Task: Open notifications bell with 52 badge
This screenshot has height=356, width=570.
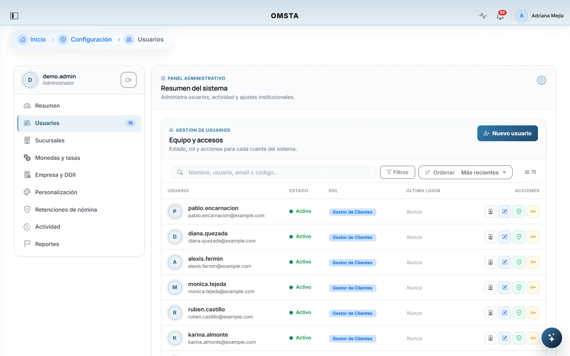Action: (x=501, y=16)
